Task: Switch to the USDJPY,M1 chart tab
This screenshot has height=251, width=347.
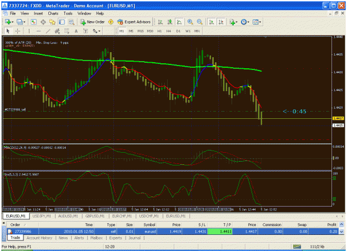Action: [42, 216]
